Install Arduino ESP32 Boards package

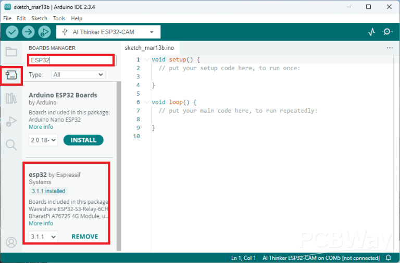83,140
